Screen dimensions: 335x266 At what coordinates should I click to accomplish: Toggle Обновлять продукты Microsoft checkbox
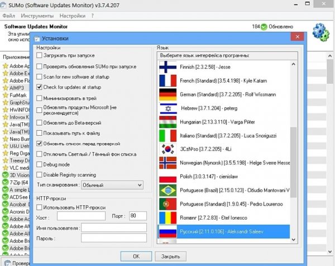click(39, 110)
